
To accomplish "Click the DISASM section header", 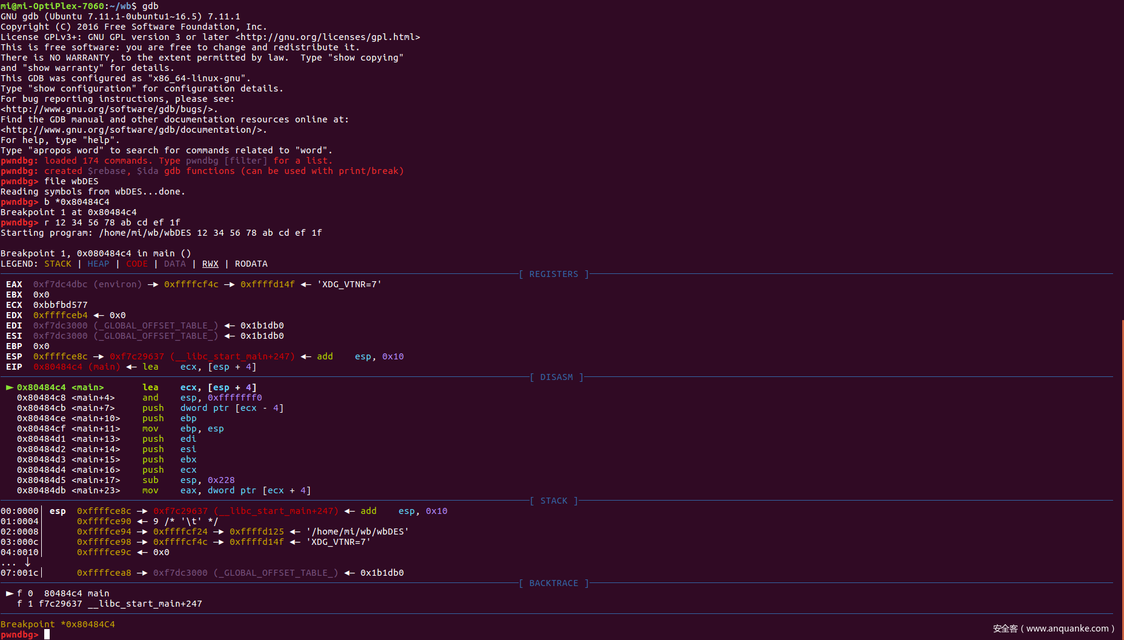I will pos(556,377).
